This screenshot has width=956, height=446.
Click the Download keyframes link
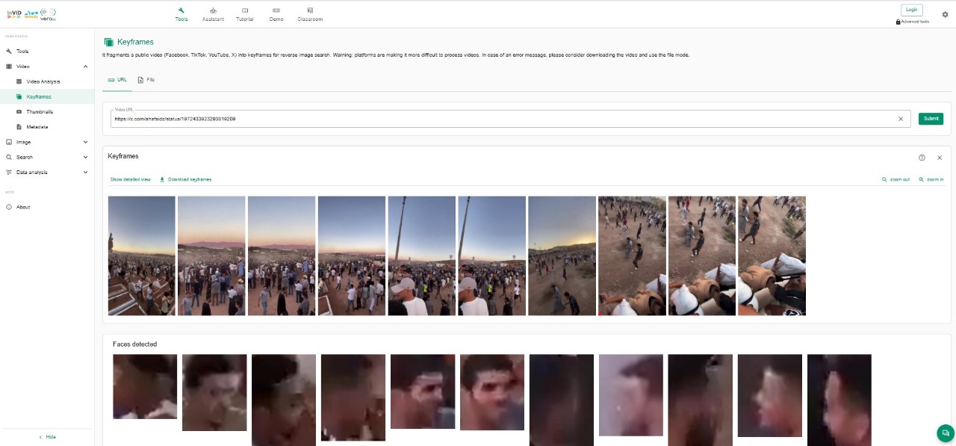186,179
